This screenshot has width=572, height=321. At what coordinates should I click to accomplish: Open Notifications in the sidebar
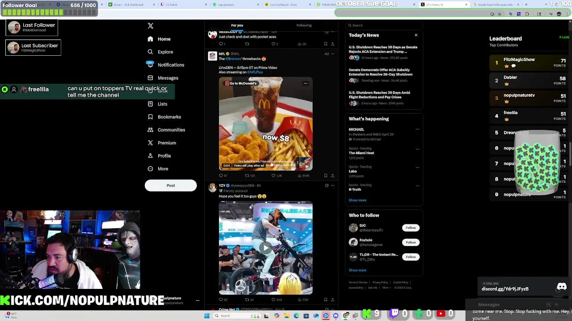pyautogui.click(x=165, y=65)
